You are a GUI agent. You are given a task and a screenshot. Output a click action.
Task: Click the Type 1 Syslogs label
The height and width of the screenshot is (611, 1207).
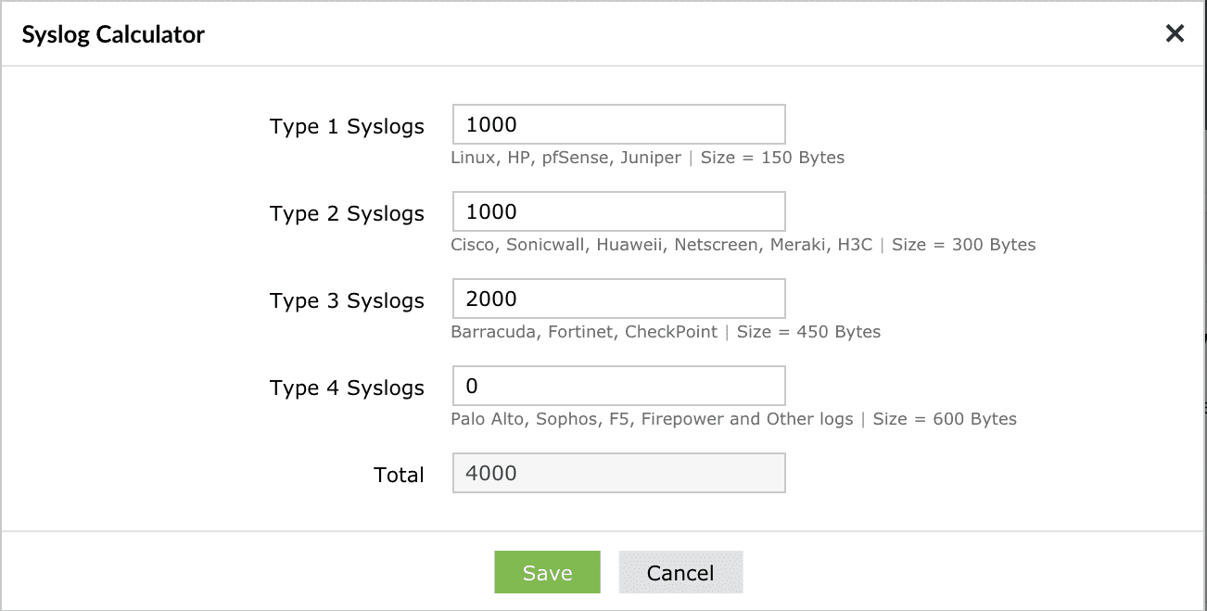tap(347, 127)
